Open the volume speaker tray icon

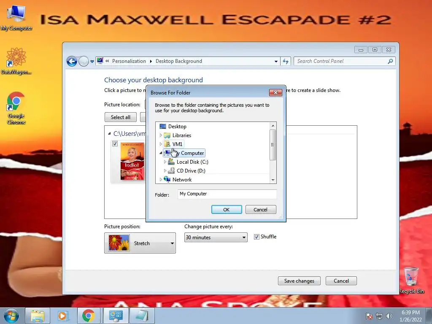point(389,316)
